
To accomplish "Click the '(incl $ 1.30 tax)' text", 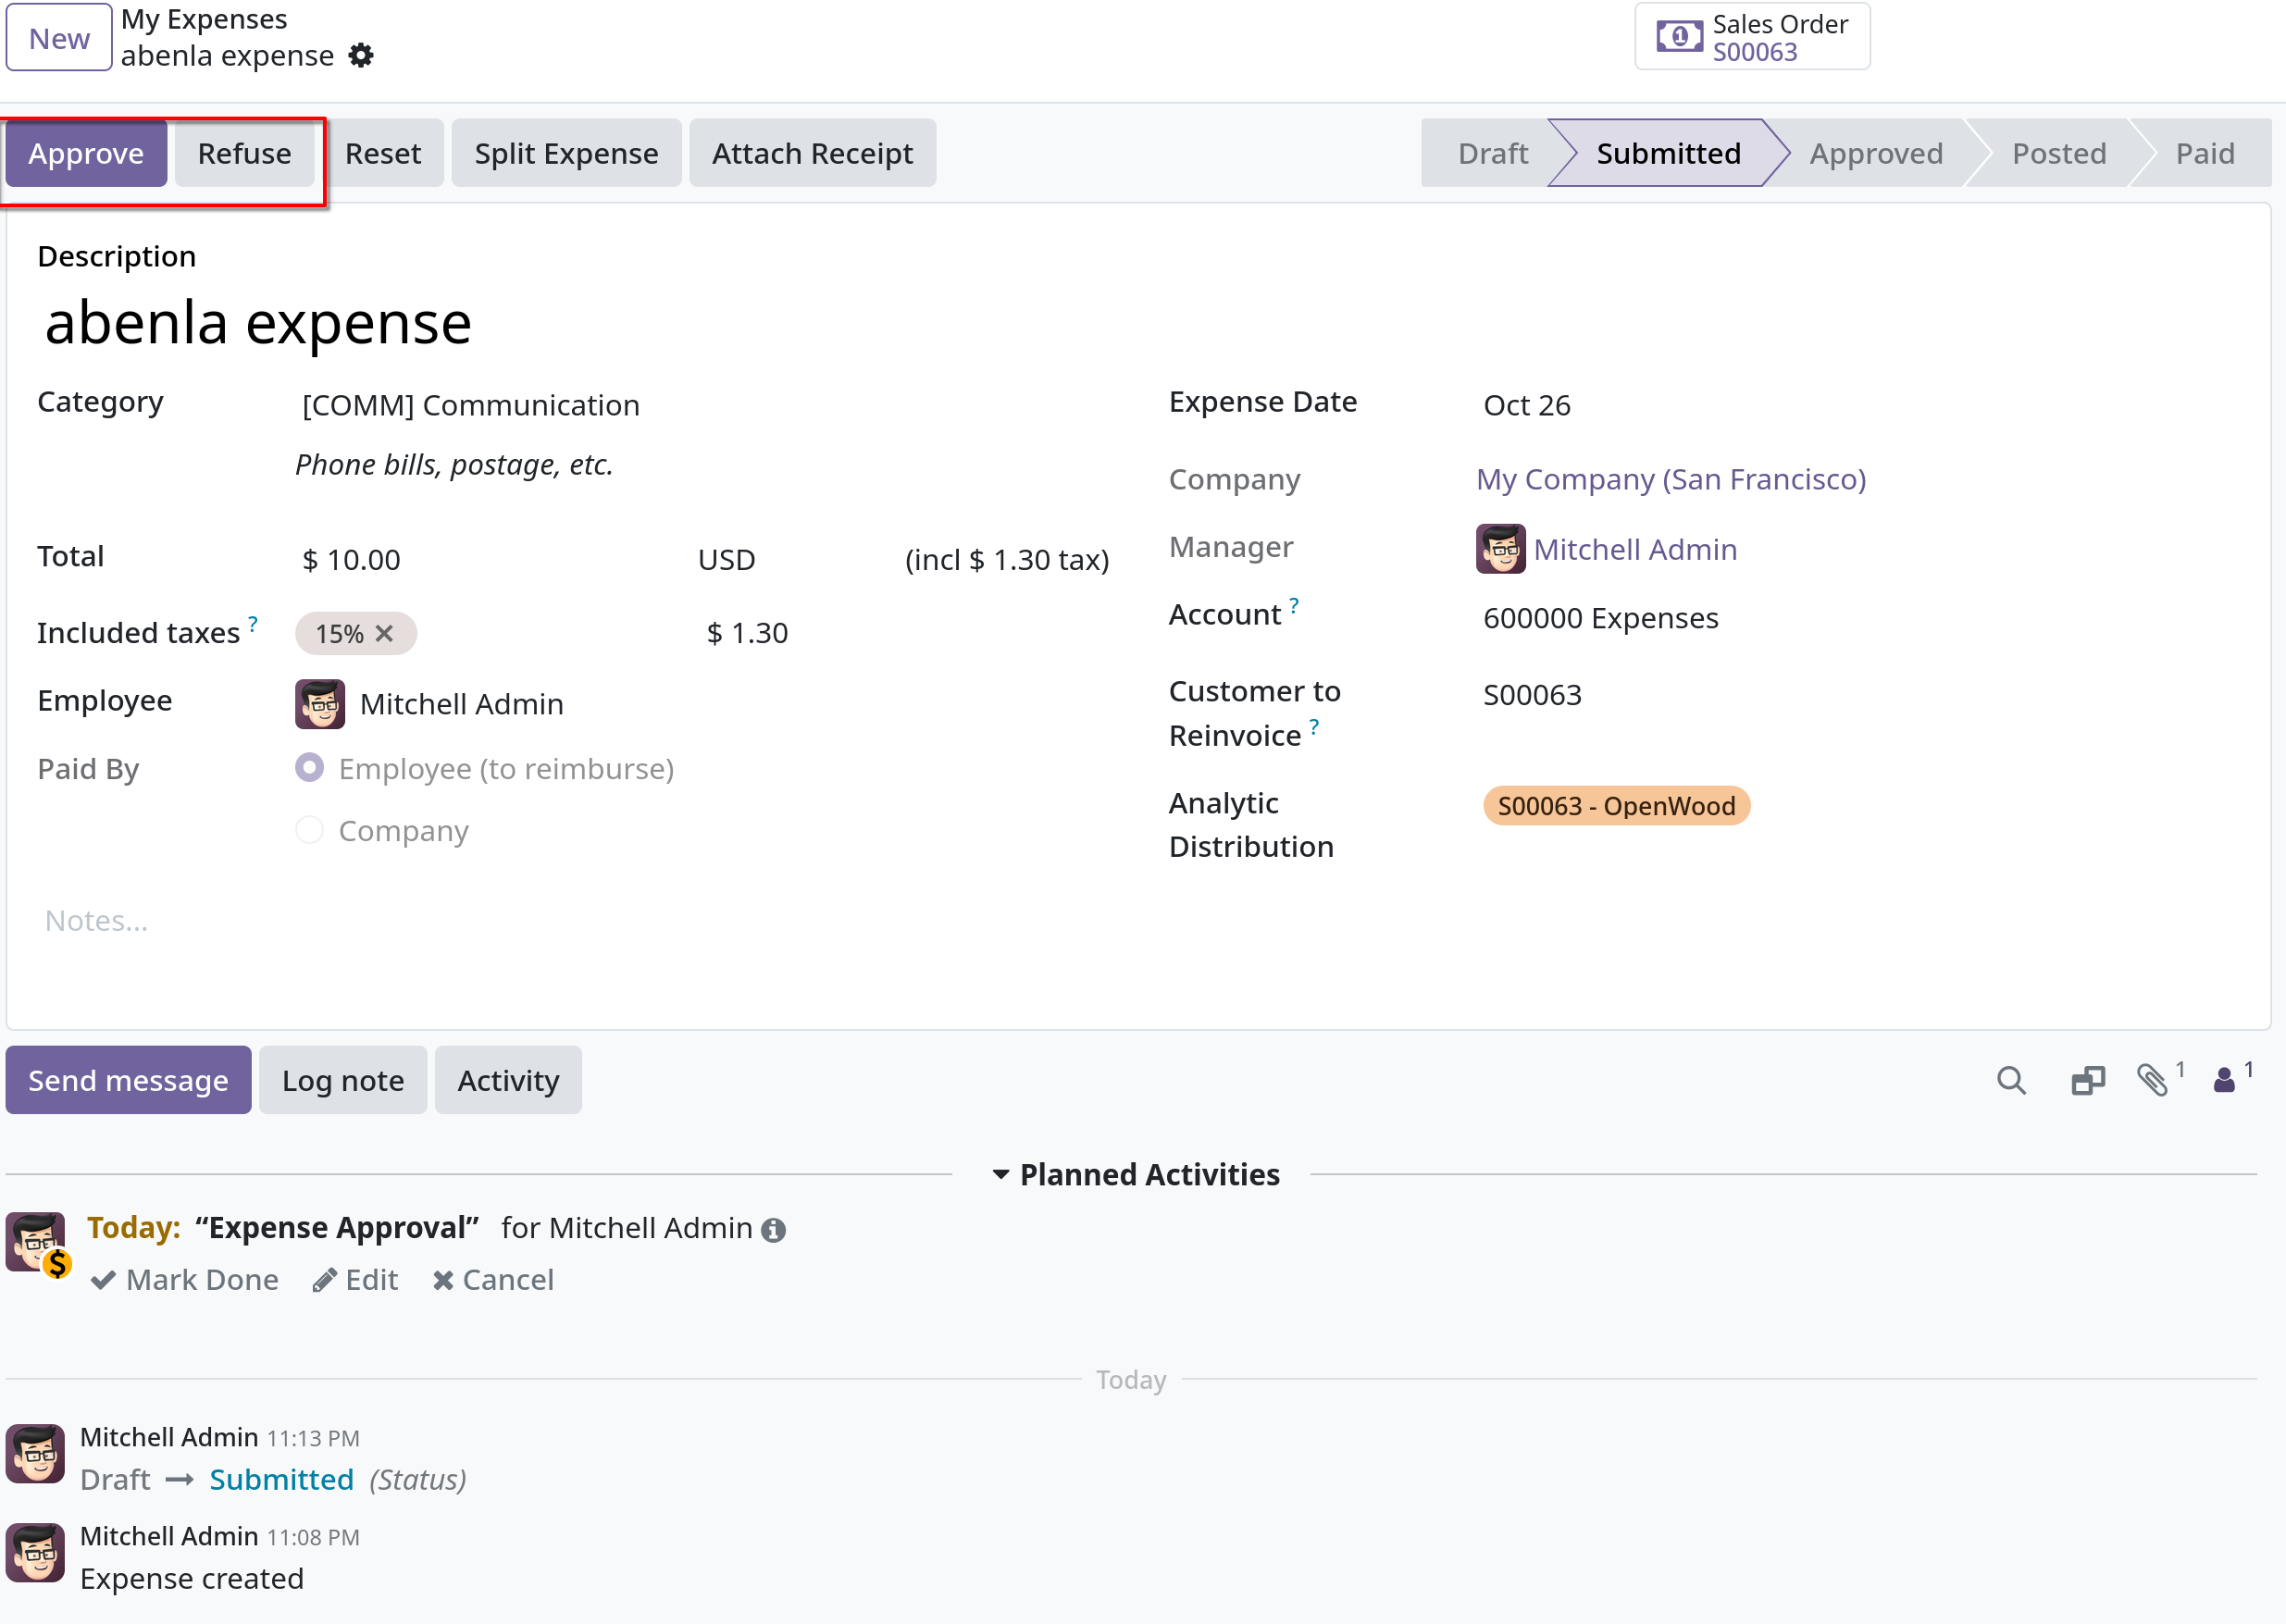I will tap(1007, 560).
